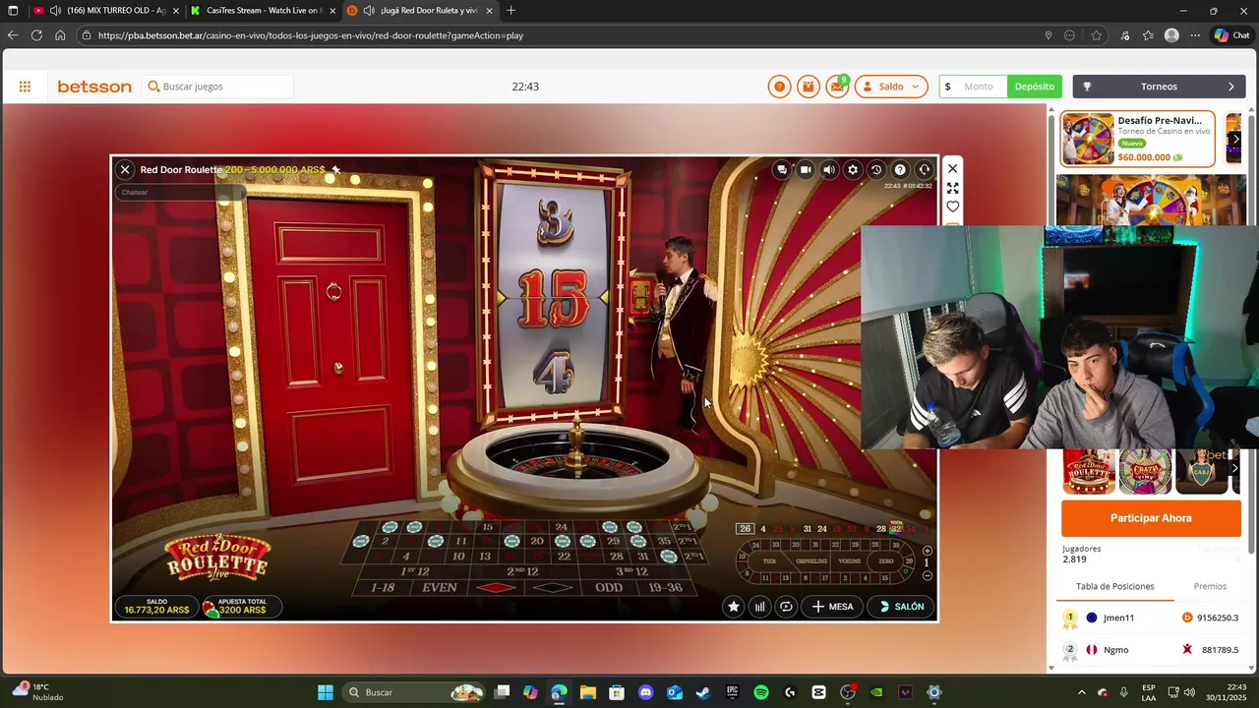Switch to CasiTres Stream browser tab
This screenshot has height=708, width=1259.
tap(262, 11)
